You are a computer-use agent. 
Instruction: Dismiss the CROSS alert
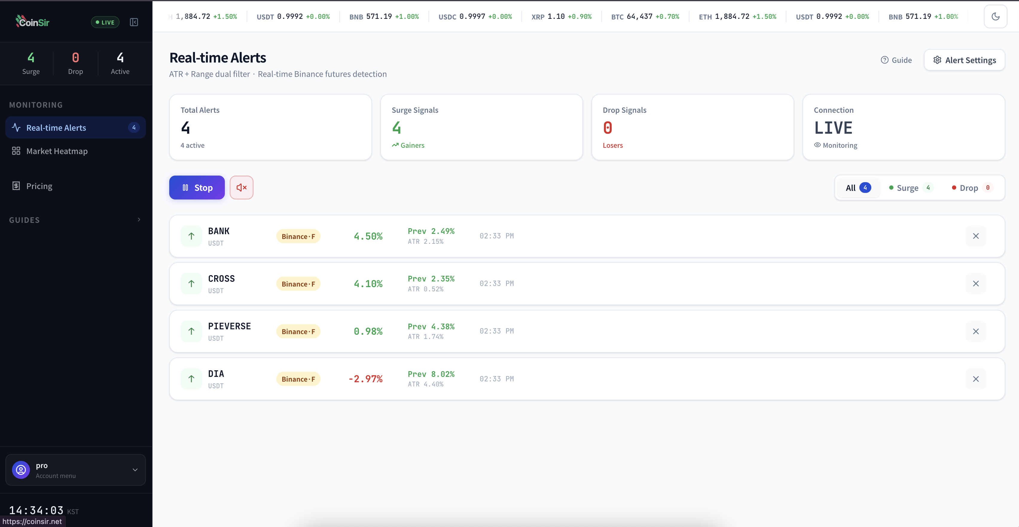click(x=975, y=284)
